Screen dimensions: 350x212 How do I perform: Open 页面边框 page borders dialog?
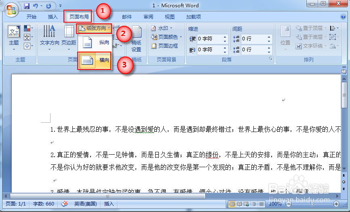pos(164,46)
